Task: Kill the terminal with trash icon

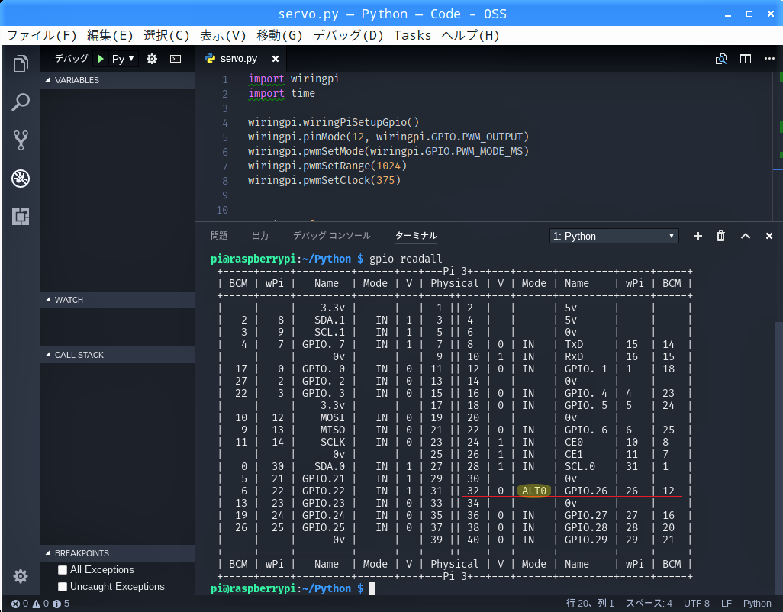Action: click(x=720, y=236)
